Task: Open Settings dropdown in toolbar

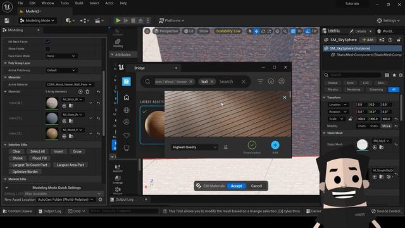Action: click(x=388, y=20)
